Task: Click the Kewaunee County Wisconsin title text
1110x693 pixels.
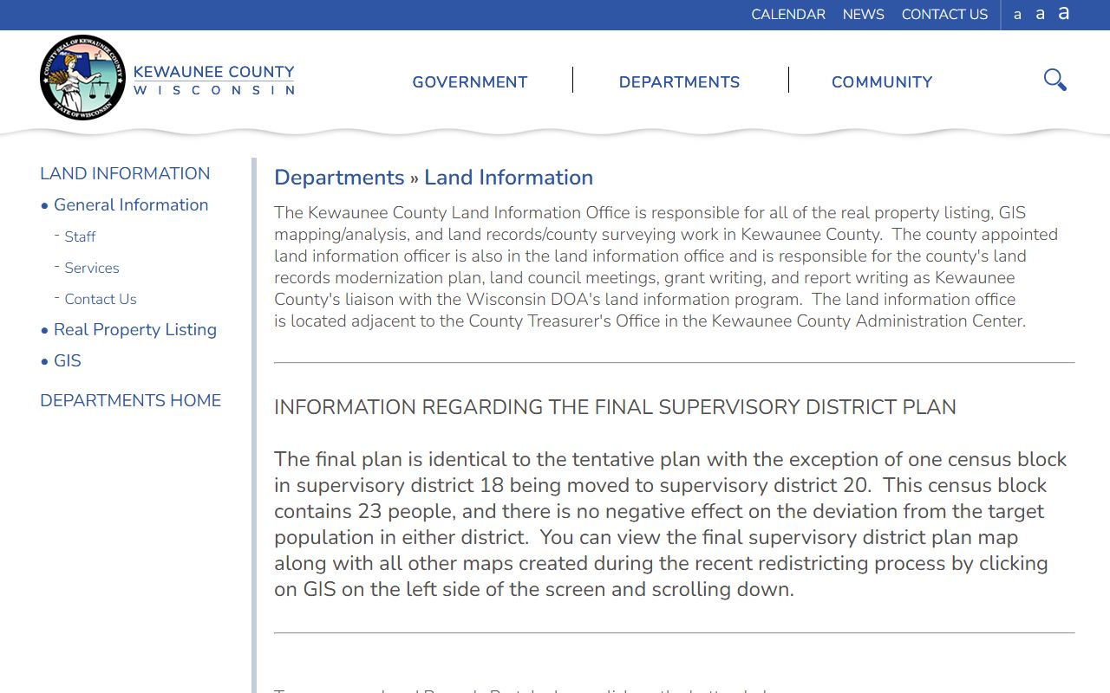Action: [214, 80]
